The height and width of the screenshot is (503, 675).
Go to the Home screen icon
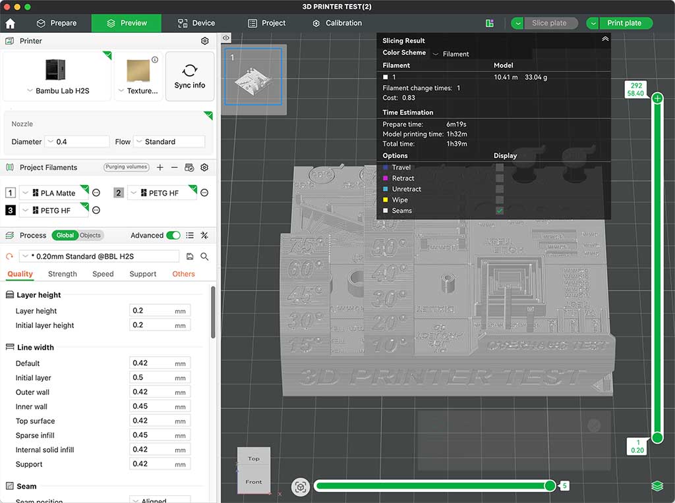click(x=11, y=23)
